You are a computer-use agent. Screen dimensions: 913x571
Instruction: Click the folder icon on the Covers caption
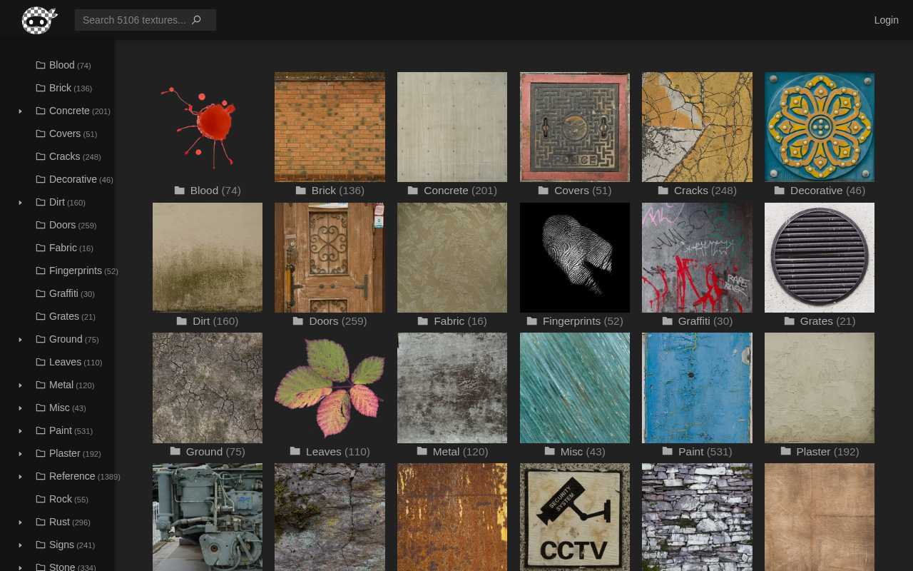pyautogui.click(x=543, y=190)
